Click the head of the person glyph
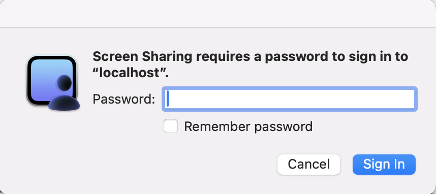The width and height of the screenshot is (436, 194). pos(65,82)
